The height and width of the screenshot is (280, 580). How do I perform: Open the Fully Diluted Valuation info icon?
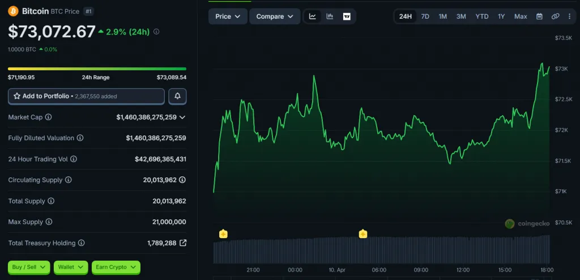click(80, 138)
